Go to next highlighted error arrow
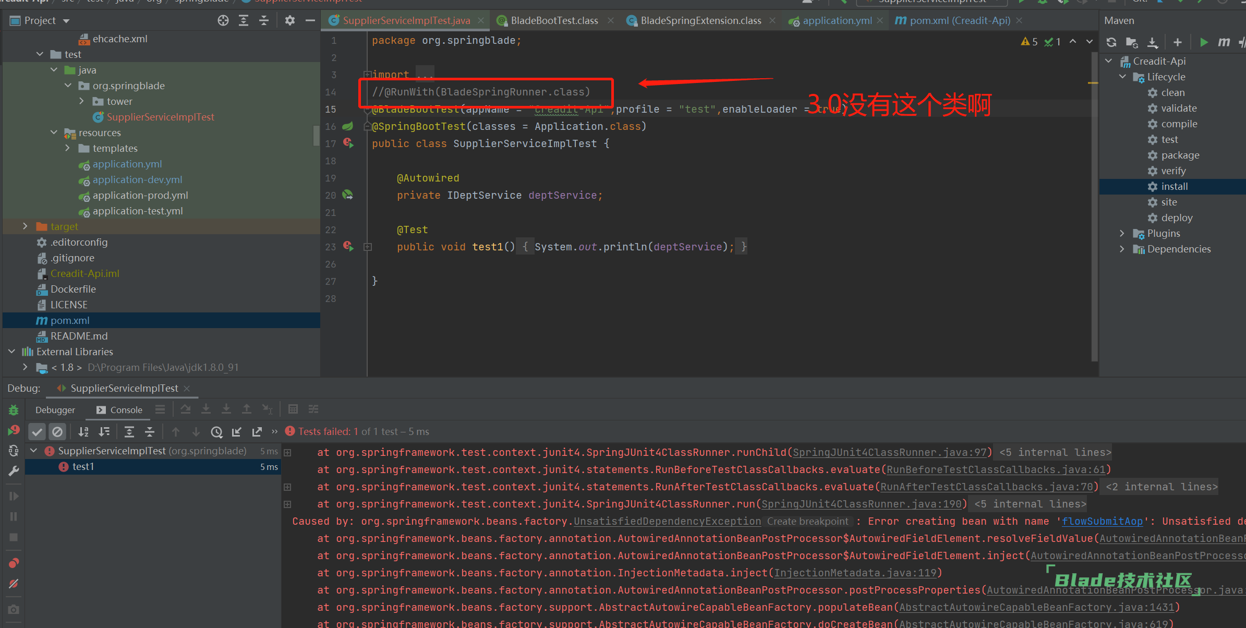This screenshot has width=1246, height=628. pos(1090,41)
